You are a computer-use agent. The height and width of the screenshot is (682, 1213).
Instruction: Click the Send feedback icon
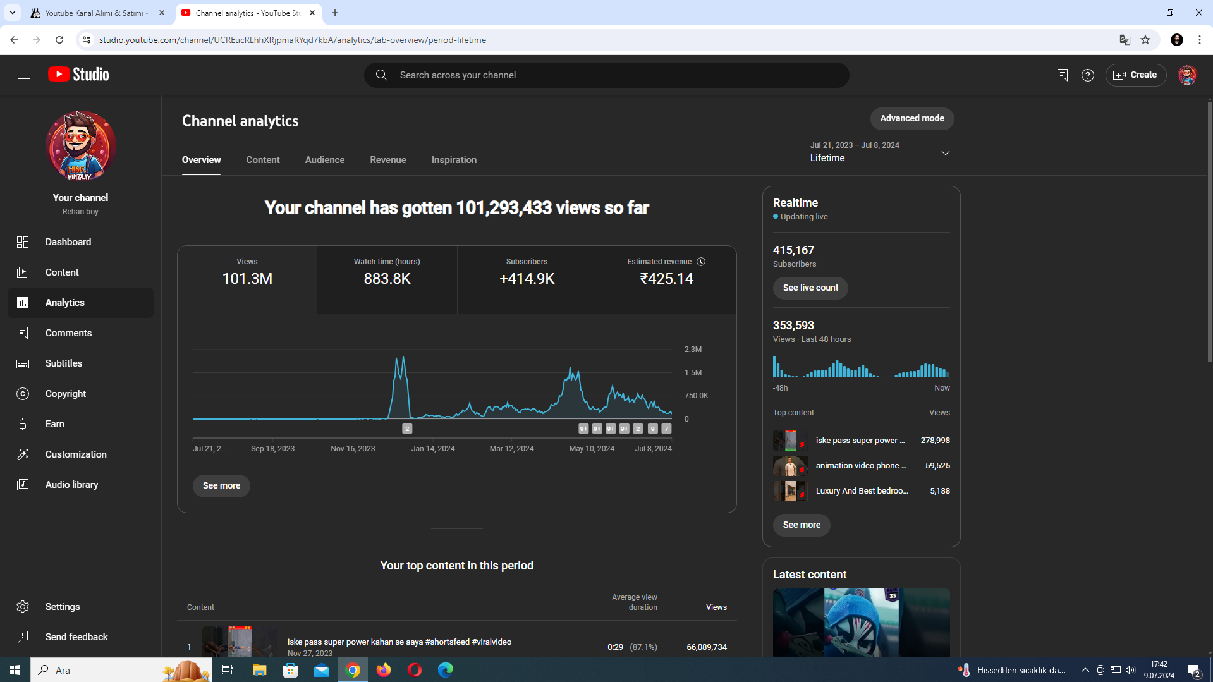coord(23,637)
